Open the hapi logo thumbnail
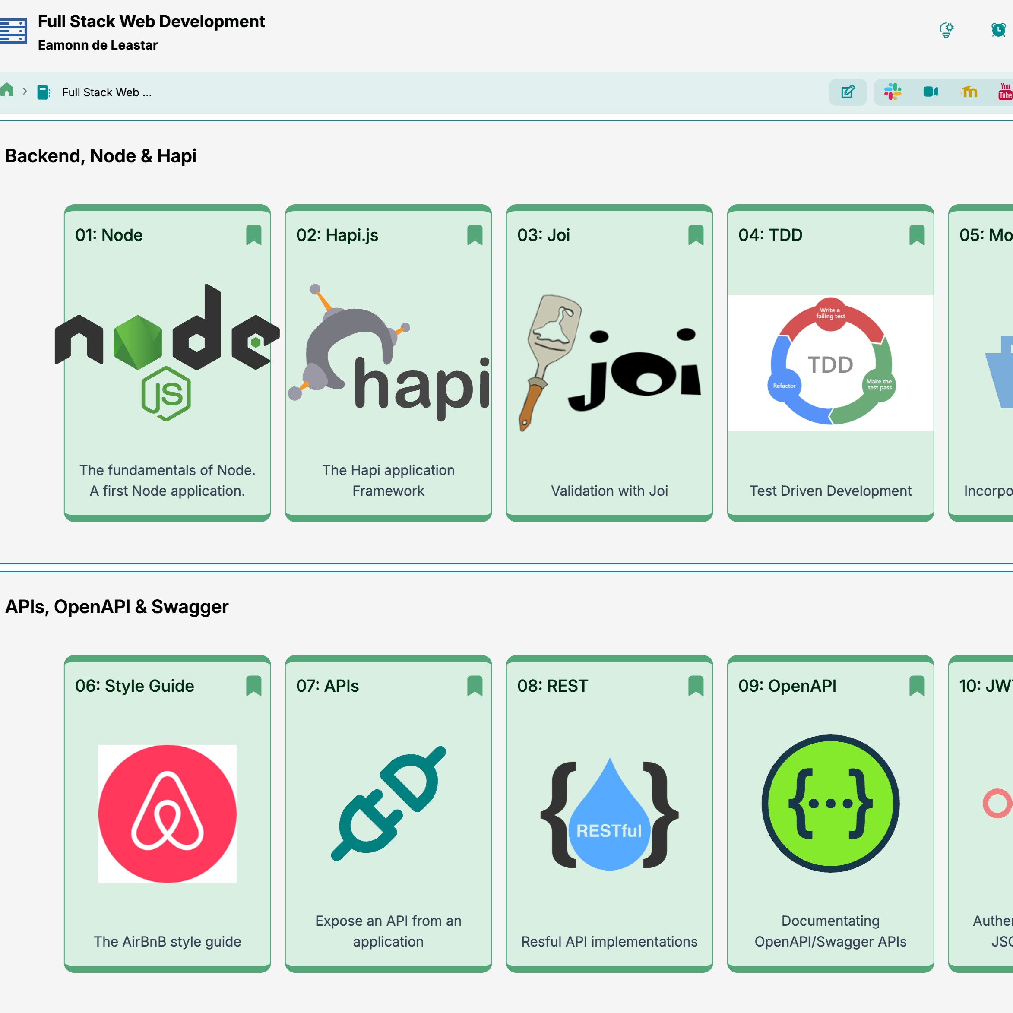The width and height of the screenshot is (1013, 1013). point(389,352)
